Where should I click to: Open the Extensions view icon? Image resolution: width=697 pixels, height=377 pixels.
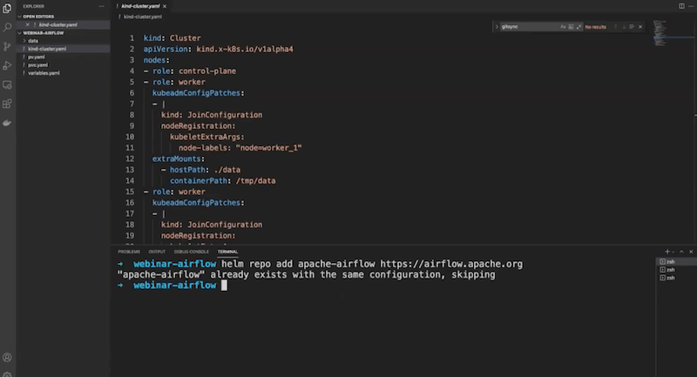tap(7, 104)
